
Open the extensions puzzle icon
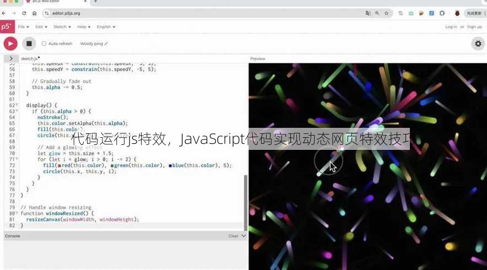[442, 13]
